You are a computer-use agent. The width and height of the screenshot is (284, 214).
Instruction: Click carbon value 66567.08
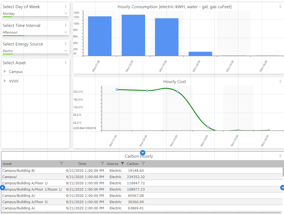(136, 195)
